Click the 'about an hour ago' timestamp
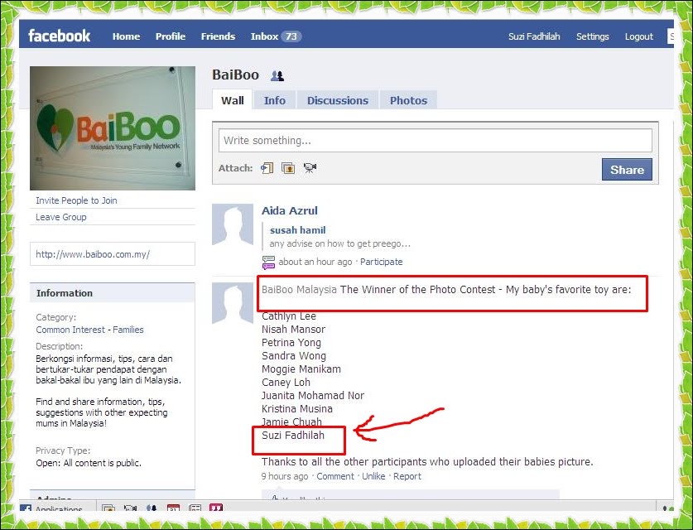 point(315,262)
